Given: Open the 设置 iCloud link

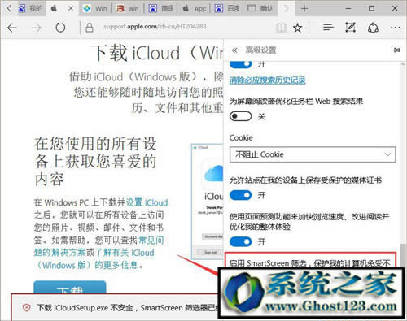Looking at the screenshot, I should click(147, 202).
